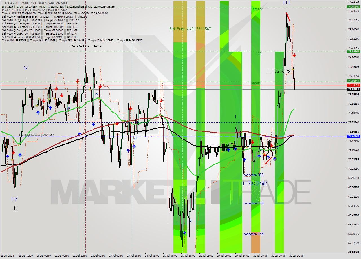
Task: Click the 'FSB-HighToBreak | 71.64567' label
Action: (37, 135)
